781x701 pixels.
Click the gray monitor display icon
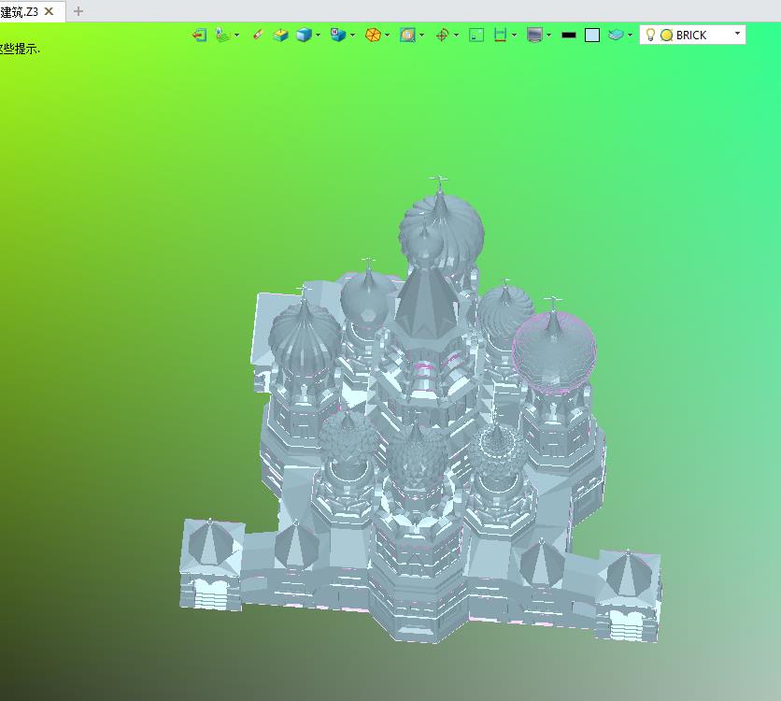click(534, 35)
